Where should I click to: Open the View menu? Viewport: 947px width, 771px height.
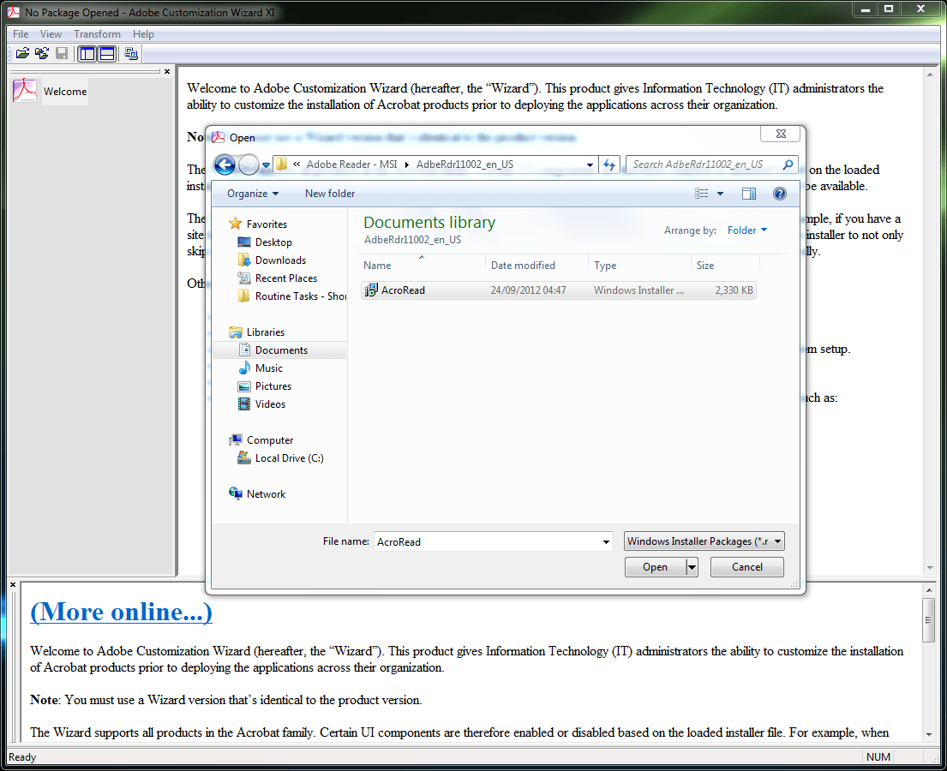point(51,33)
